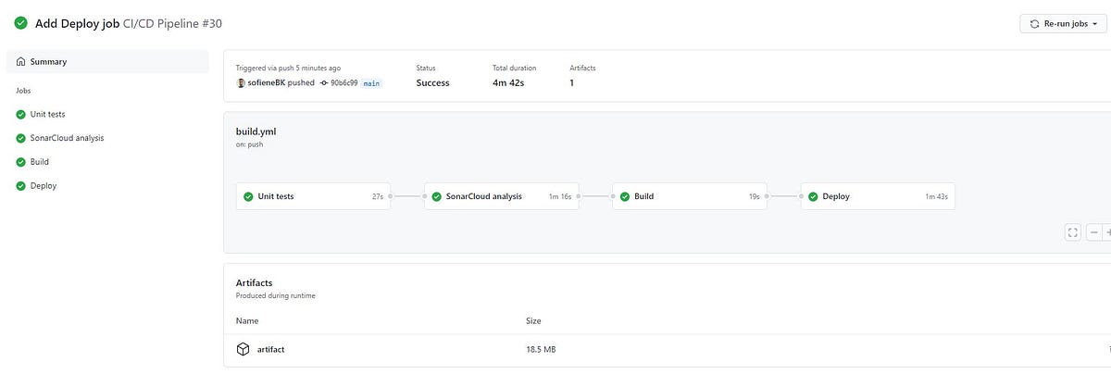
Task: Click the Unit tests node in graph
Action: (313, 196)
